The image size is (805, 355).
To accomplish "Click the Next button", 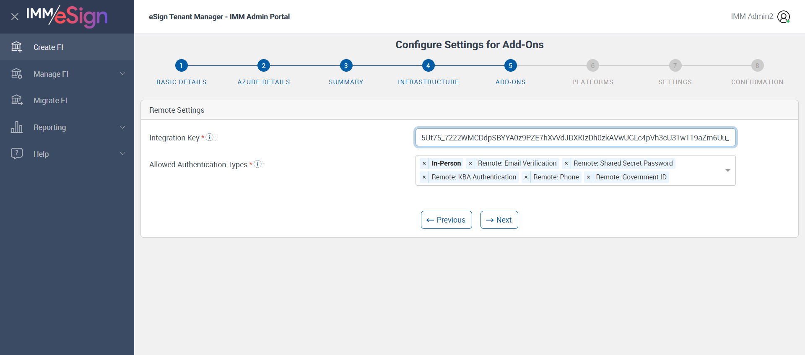I will point(499,220).
